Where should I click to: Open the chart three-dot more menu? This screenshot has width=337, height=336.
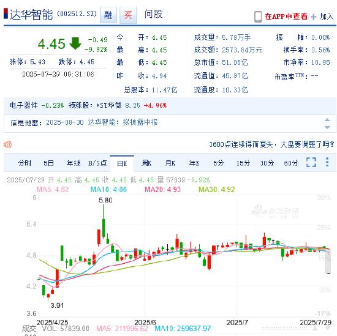click(x=327, y=162)
